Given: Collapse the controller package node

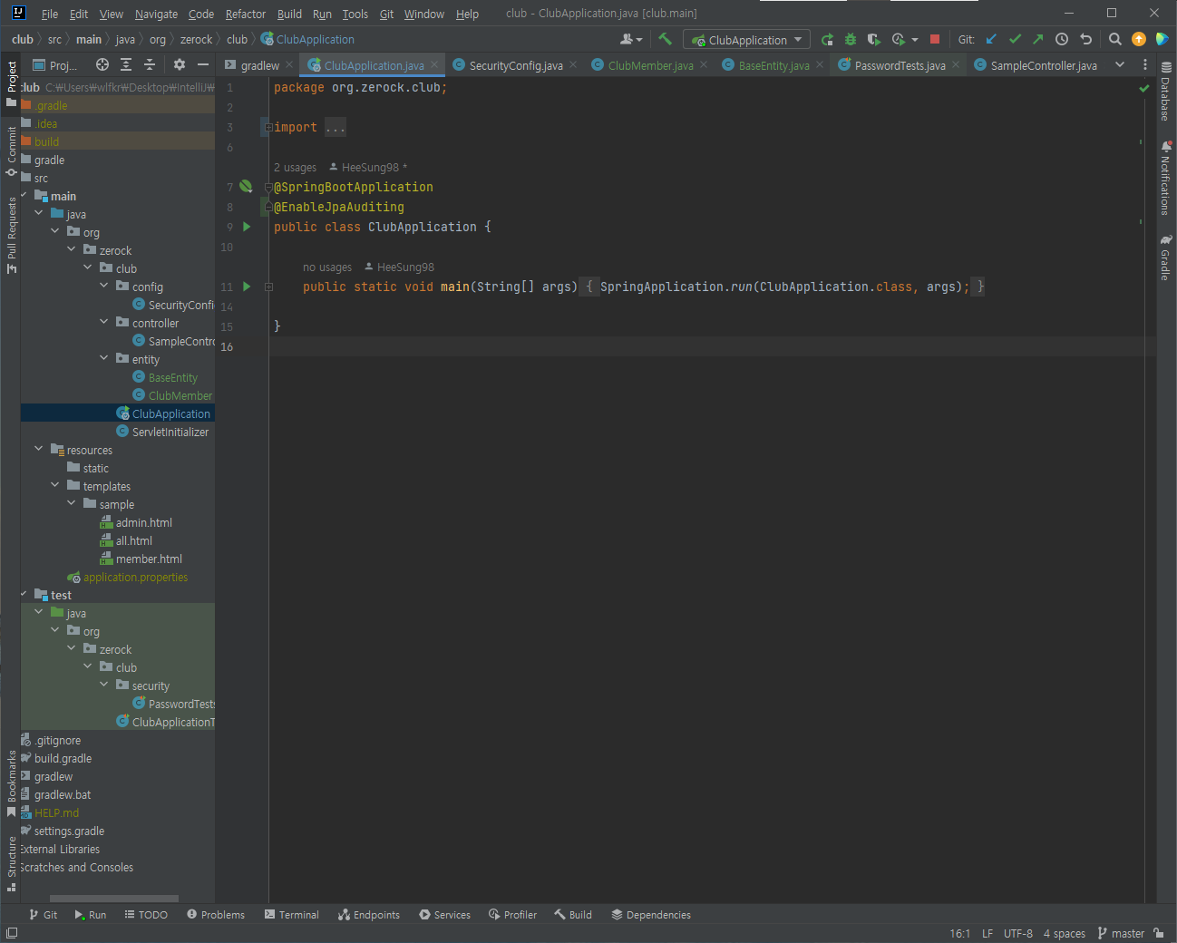Looking at the screenshot, I should 104,322.
